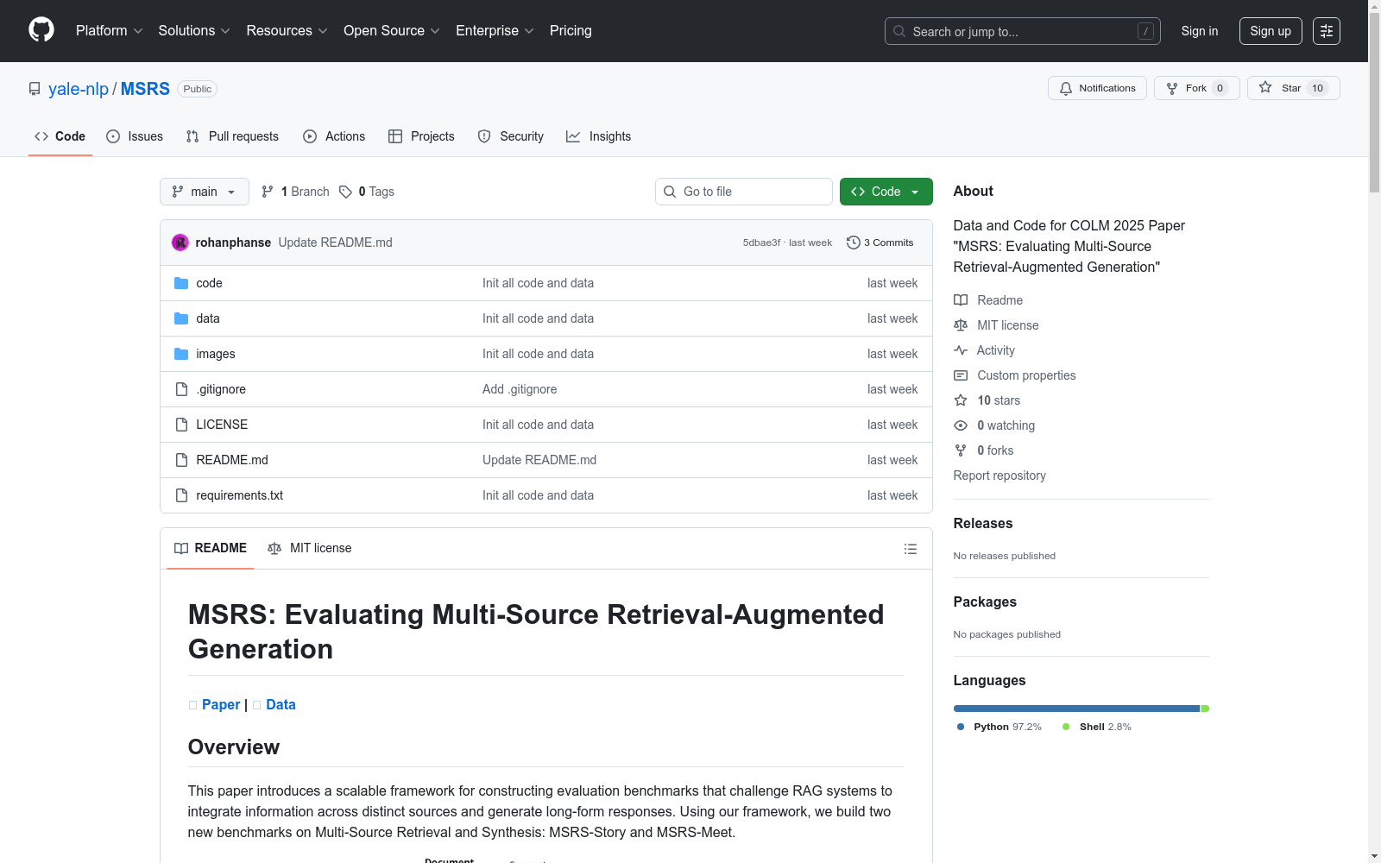Click the Python 97.2% language link
Screen dimensions: 1381x863
[999, 727]
